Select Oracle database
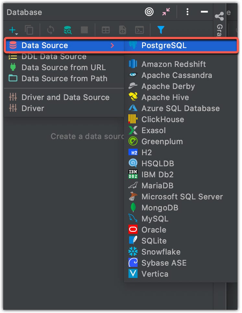The width and height of the screenshot is (242, 313). pyautogui.click(x=180, y=230)
